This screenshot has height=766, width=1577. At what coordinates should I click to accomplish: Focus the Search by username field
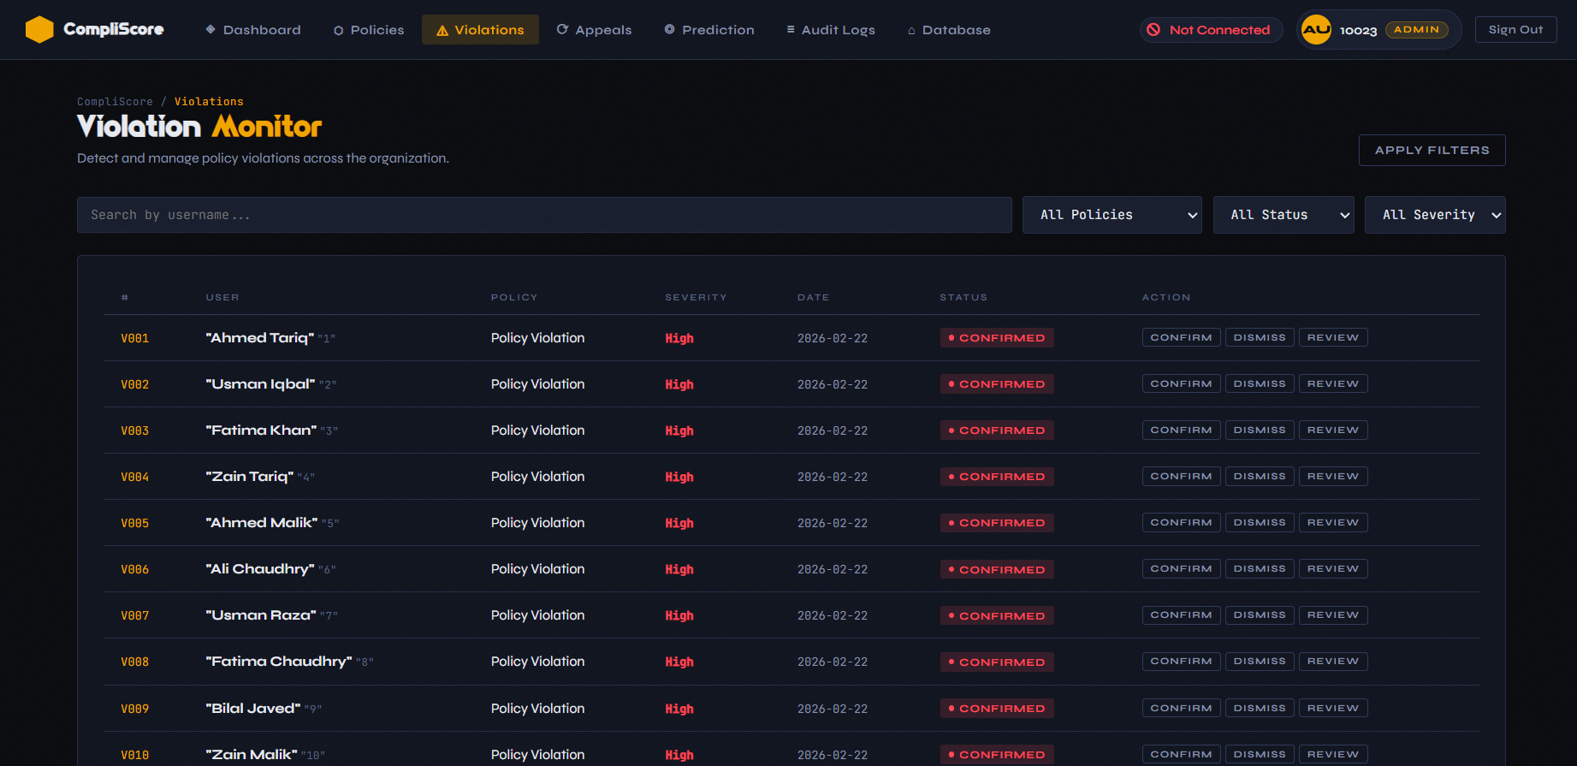[544, 215]
